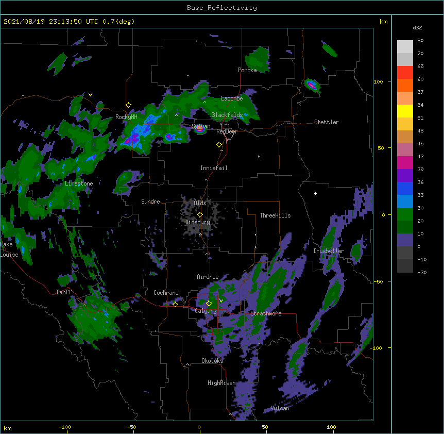Select the bright yellow swatch in the dBZ legend
444x434 pixels.
pyautogui.click(x=405, y=111)
